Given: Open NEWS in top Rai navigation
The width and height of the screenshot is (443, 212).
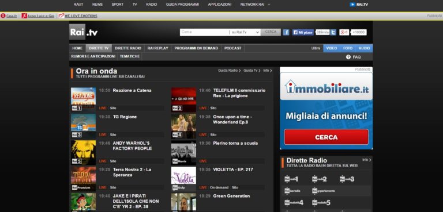Looking at the screenshot, I should (x=97, y=5).
